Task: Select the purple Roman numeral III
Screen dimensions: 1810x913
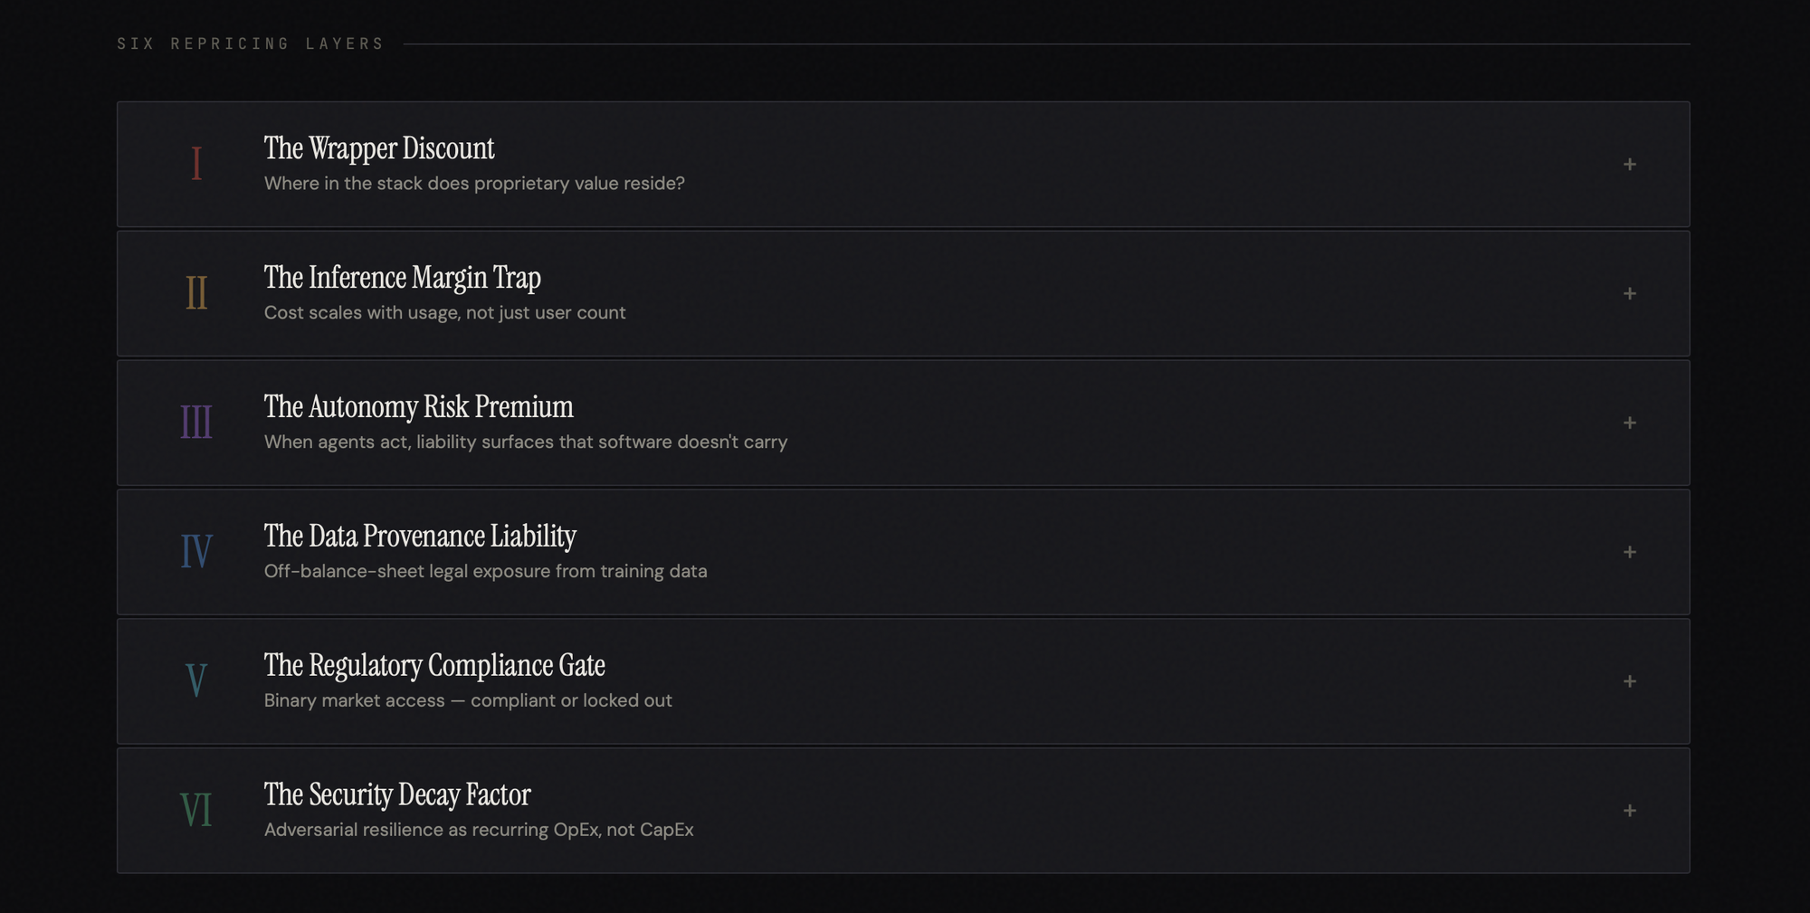Action: (196, 423)
